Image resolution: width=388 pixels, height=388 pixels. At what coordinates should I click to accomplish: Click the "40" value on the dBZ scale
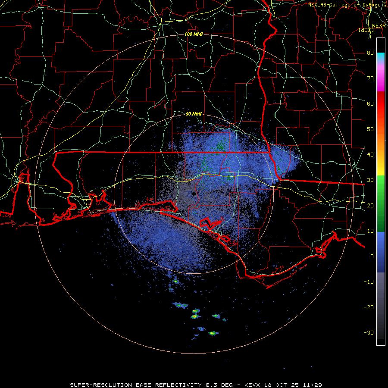[370, 154]
